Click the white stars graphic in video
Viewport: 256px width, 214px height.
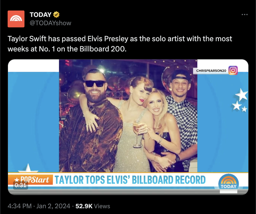(240, 100)
